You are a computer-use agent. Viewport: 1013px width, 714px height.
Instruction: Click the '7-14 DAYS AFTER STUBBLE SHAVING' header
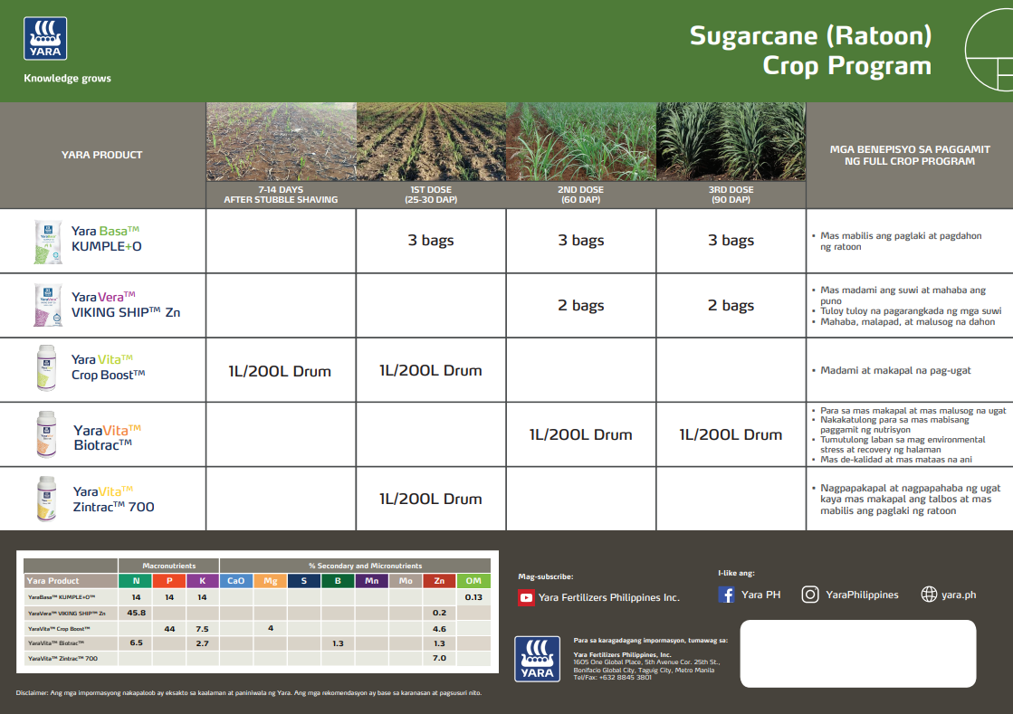281,195
